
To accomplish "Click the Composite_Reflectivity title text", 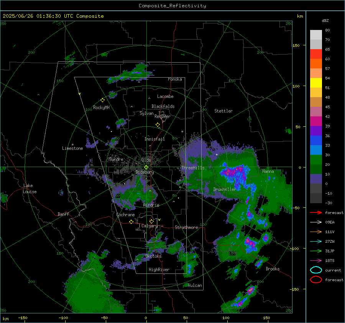I will pos(172,6).
